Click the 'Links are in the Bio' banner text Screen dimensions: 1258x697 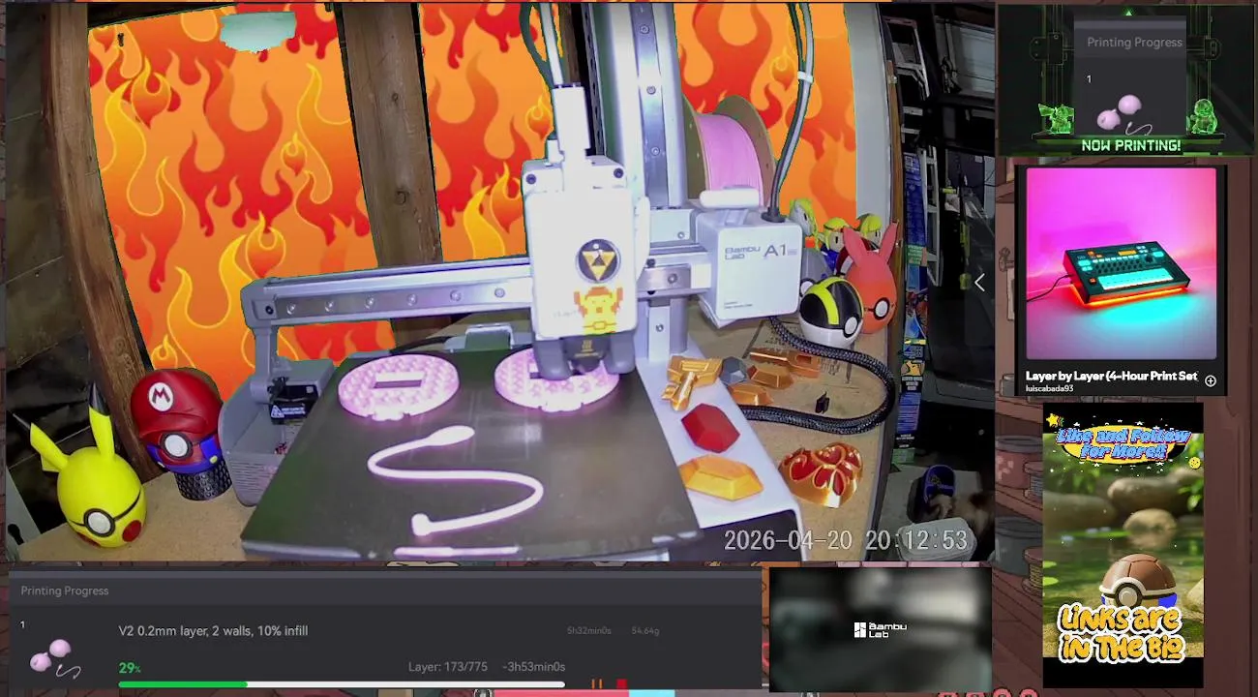[x=1123, y=632]
